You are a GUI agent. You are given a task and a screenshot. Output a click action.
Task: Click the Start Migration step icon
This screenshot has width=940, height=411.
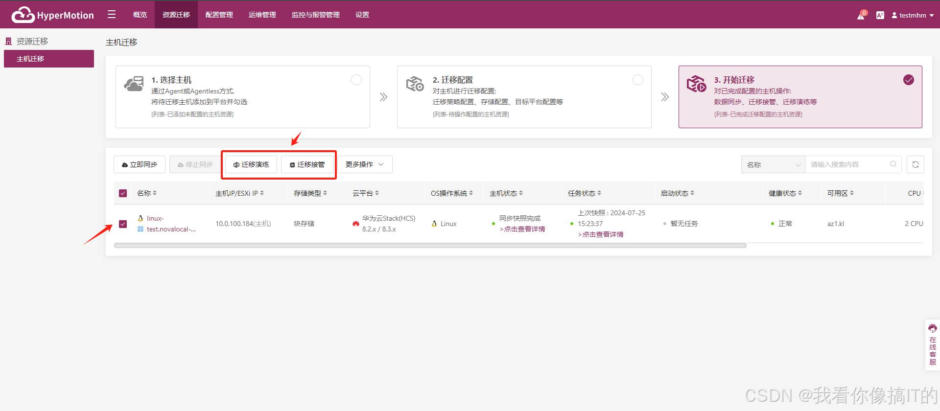tap(696, 84)
